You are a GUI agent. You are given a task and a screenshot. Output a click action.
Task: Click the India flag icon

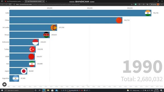[x=148, y=13]
